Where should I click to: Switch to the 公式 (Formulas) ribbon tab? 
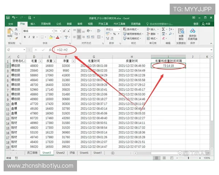[59, 24]
